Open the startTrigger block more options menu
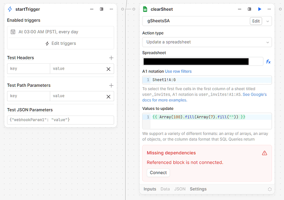 [x=111, y=9]
